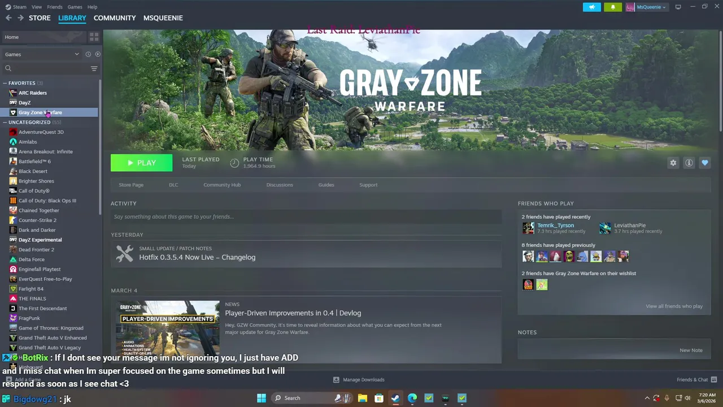
Task: Click the 'Say something about this game' field
Action: click(306, 217)
